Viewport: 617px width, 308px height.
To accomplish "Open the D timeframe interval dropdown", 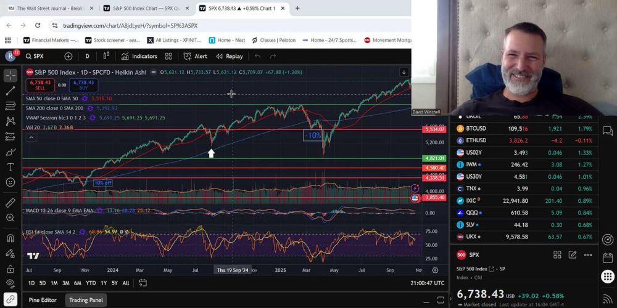I will pos(88,56).
